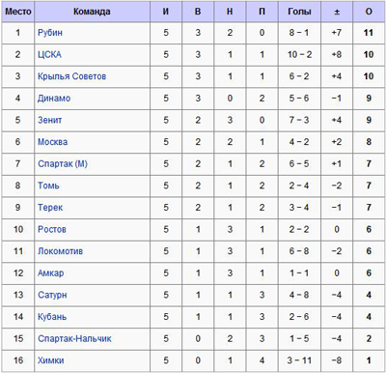Open the Динамо team page
This screenshot has height=373, width=386.
click(x=54, y=99)
